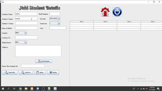Click the Search... button
Screen dimensions: 162x91
[26, 73]
